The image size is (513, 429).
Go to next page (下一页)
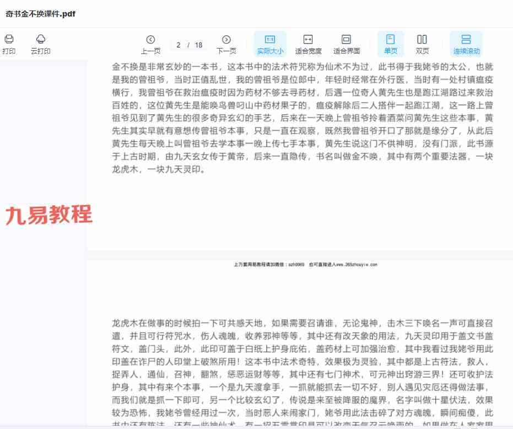coord(226,39)
